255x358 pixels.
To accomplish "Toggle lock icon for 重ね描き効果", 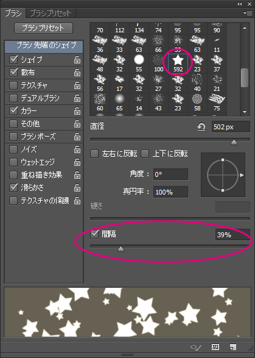I will point(77,175).
